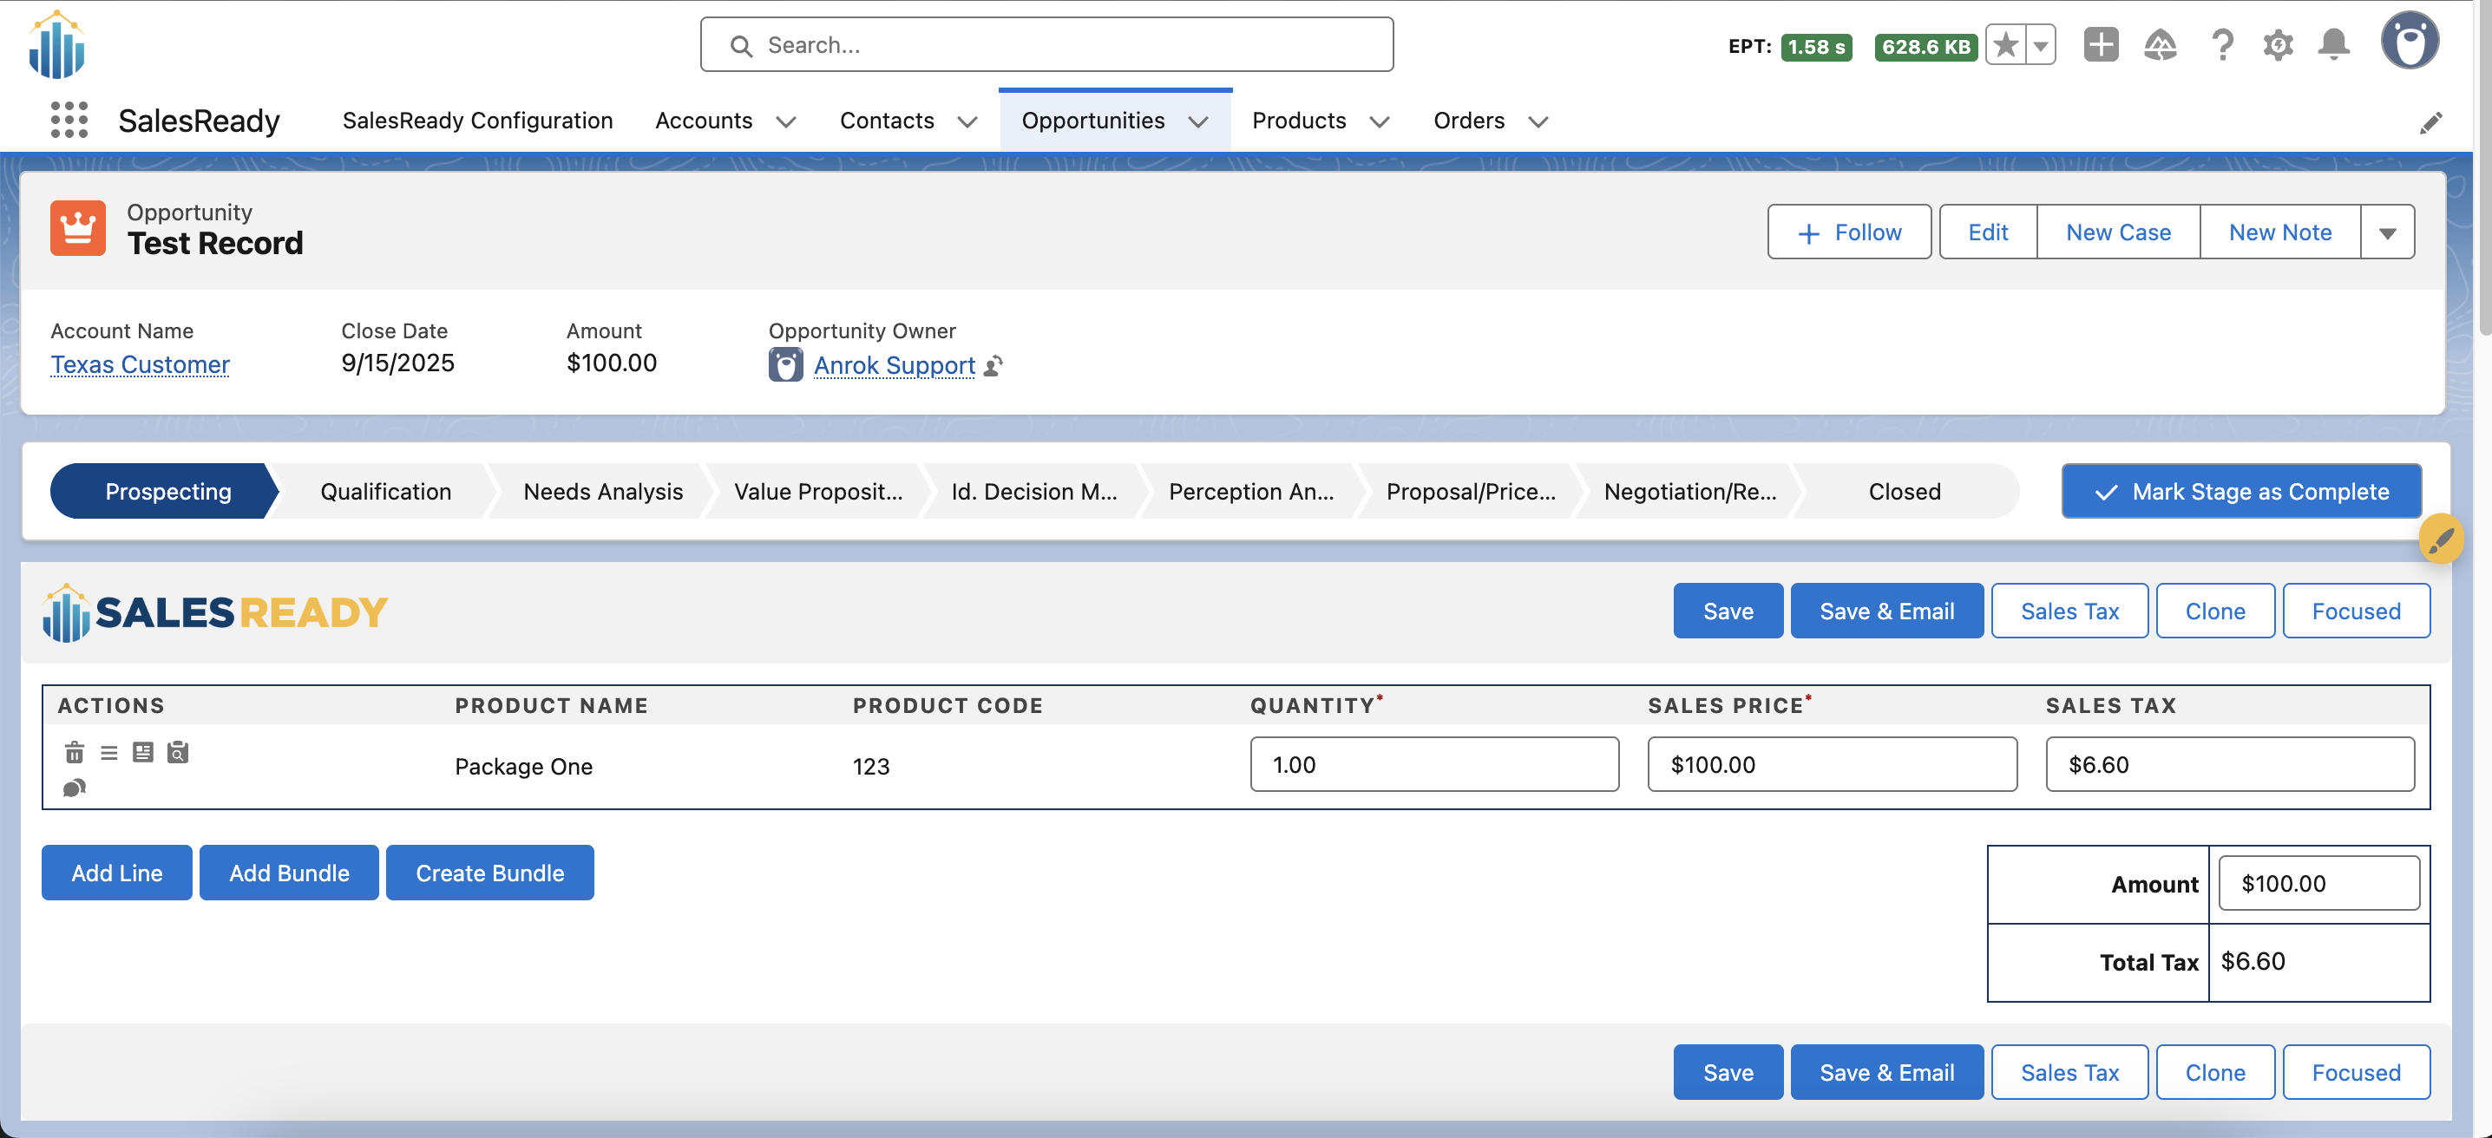Expand the Accounts tab dropdown chevron
The image size is (2492, 1138).
786,121
